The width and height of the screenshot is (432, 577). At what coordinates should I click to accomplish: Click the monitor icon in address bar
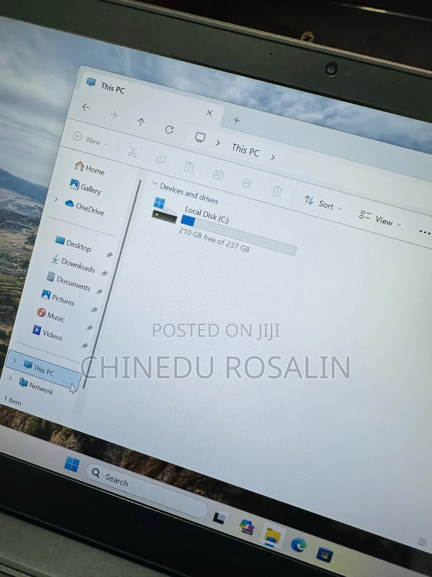(x=200, y=138)
